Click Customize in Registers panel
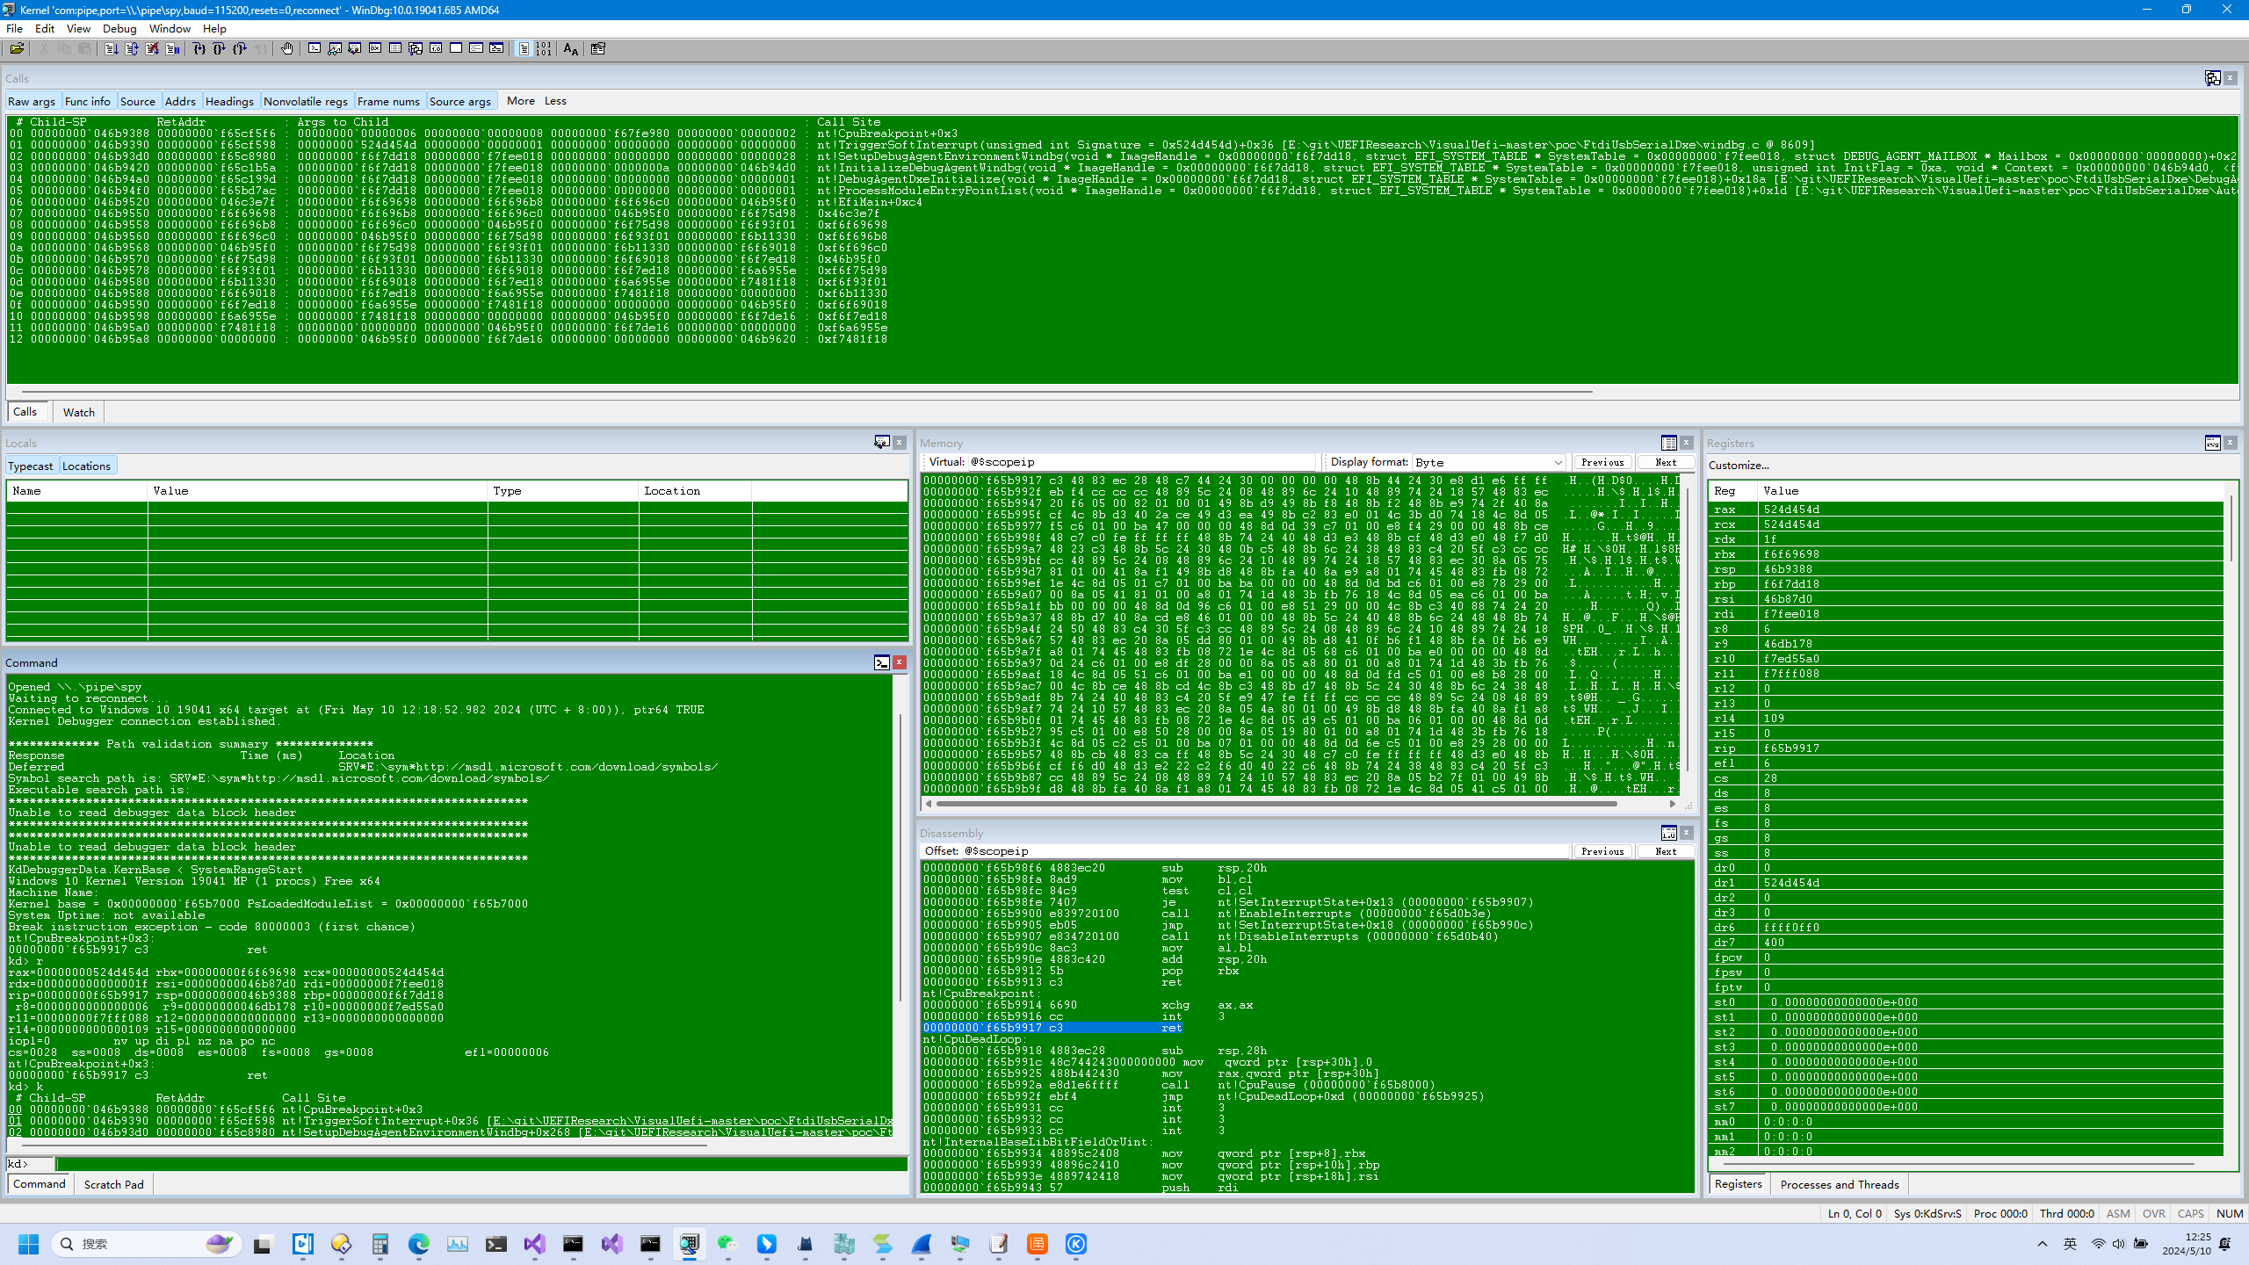This screenshot has height=1265, width=2249. point(1739,465)
